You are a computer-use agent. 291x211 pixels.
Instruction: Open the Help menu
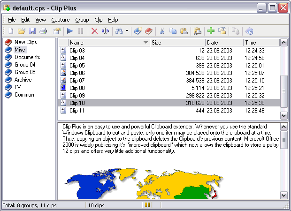pos(113,20)
